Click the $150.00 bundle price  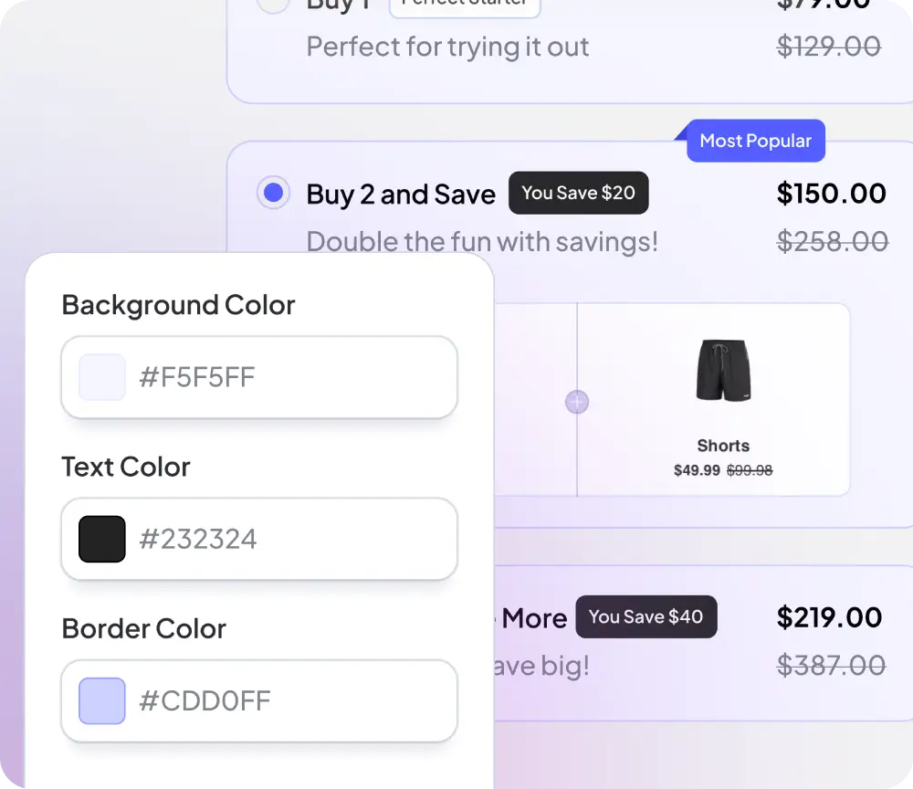click(832, 193)
